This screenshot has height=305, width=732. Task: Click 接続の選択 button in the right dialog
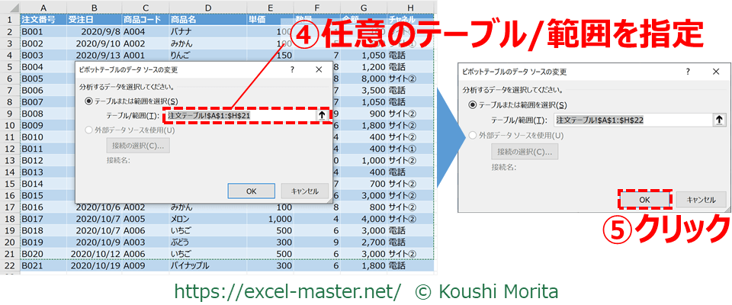(524, 151)
